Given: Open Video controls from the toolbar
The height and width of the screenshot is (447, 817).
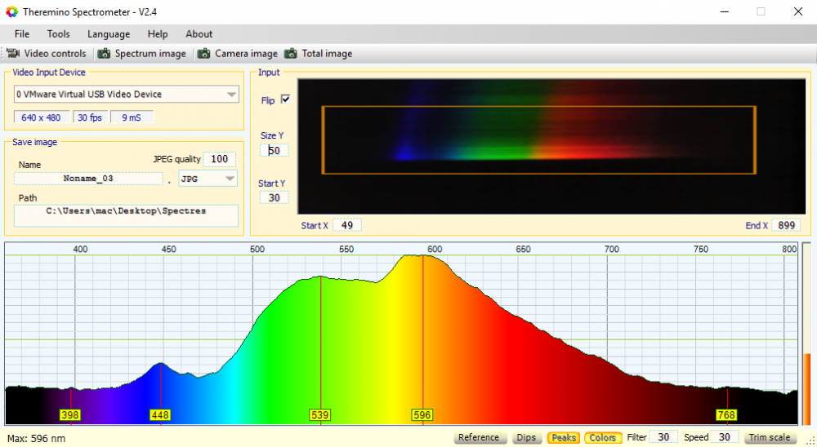Looking at the screenshot, I should pos(47,53).
